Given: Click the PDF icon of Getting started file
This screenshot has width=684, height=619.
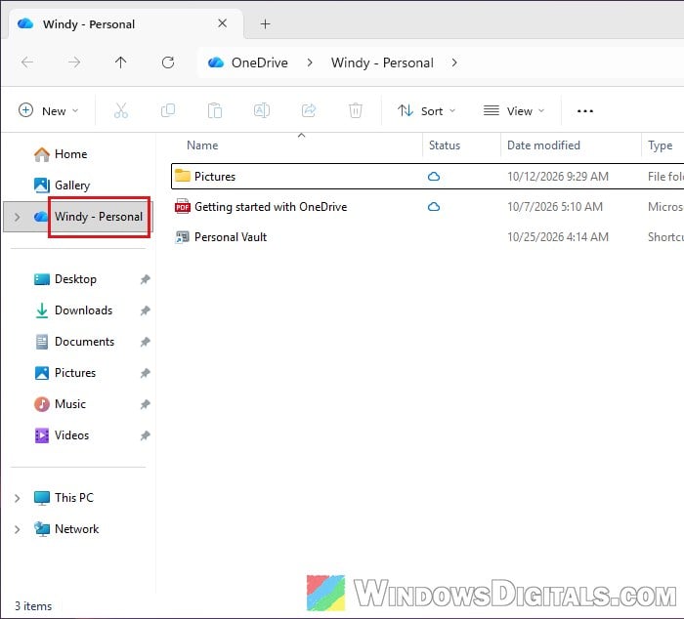Looking at the screenshot, I should [x=183, y=206].
